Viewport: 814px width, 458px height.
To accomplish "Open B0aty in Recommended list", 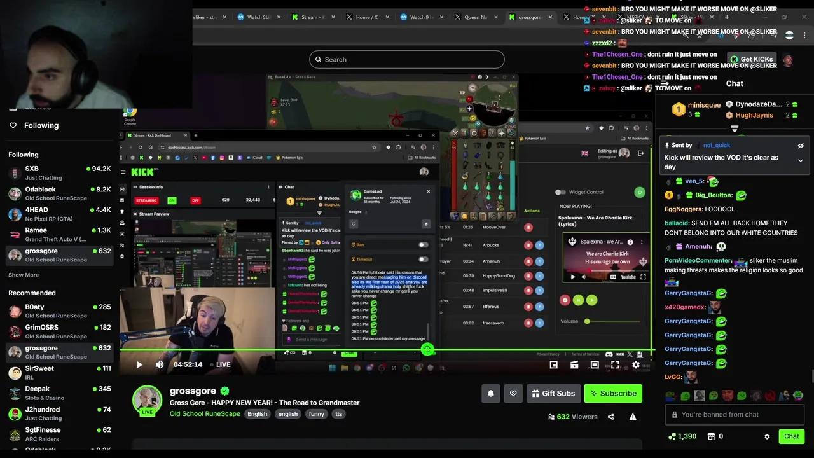I will [x=60, y=311].
